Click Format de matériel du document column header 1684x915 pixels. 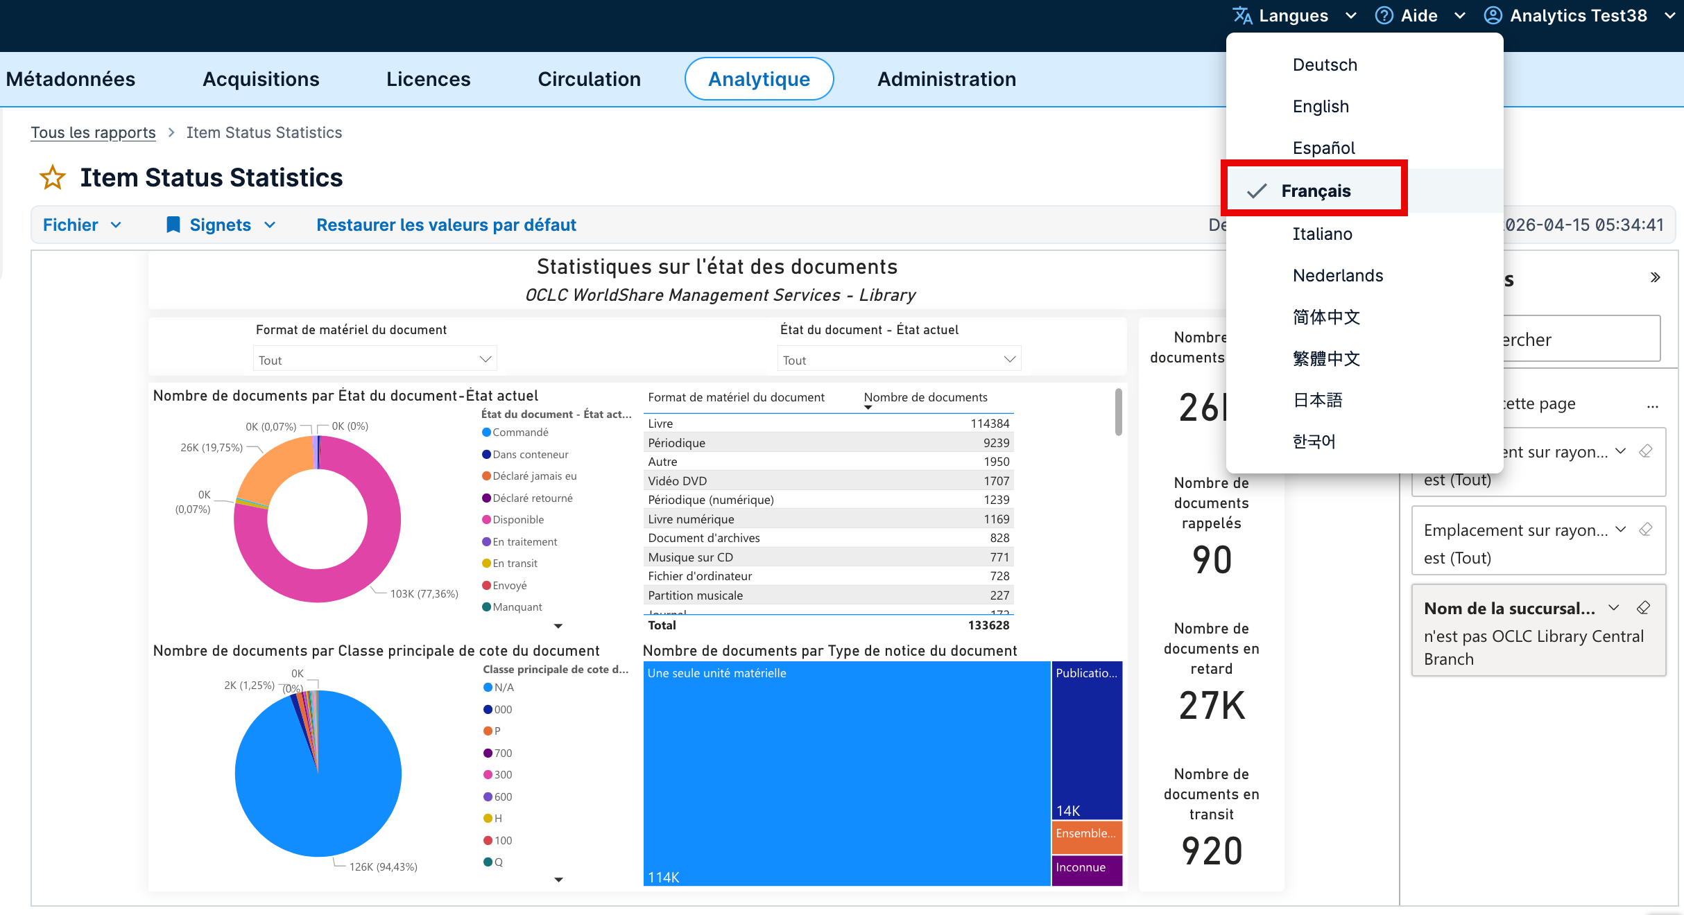[x=736, y=397]
